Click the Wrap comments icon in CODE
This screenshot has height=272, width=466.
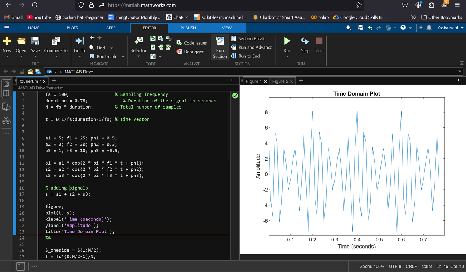coord(169,38)
